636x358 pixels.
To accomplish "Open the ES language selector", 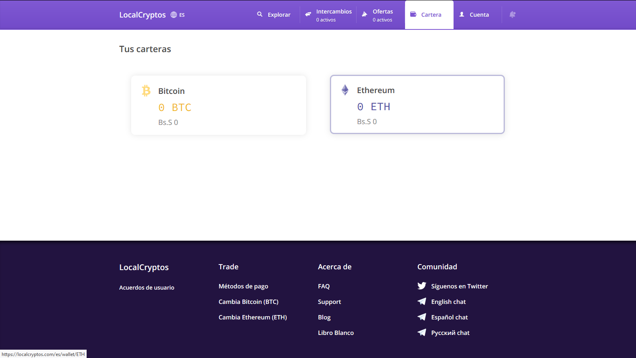I will tap(182, 15).
